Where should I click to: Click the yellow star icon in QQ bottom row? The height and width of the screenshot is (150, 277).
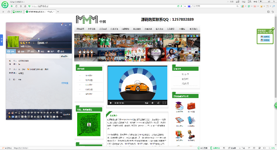tap(10, 117)
